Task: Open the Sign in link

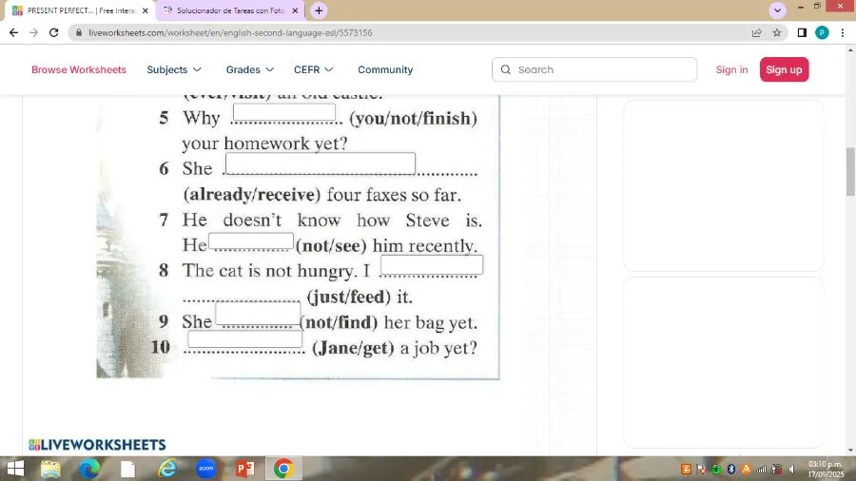Action: pos(731,69)
